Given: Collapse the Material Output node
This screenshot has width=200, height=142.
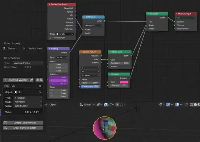Looking at the screenshot, I should 177,14.
